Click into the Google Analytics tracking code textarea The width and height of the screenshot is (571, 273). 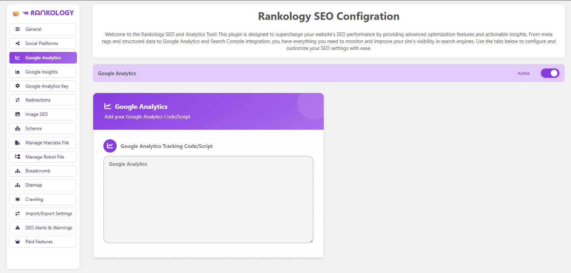(208, 199)
